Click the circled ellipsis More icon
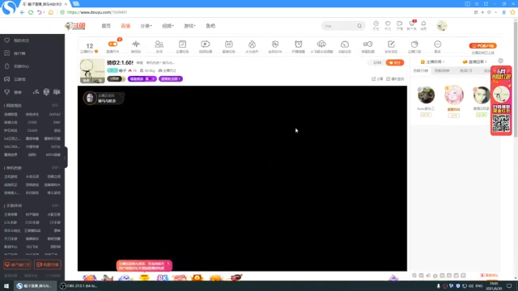518x291 pixels. point(437,44)
